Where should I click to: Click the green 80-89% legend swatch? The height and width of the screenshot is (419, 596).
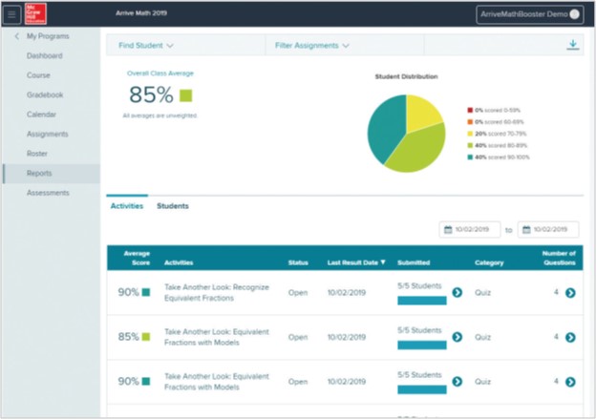[x=470, y=145]
